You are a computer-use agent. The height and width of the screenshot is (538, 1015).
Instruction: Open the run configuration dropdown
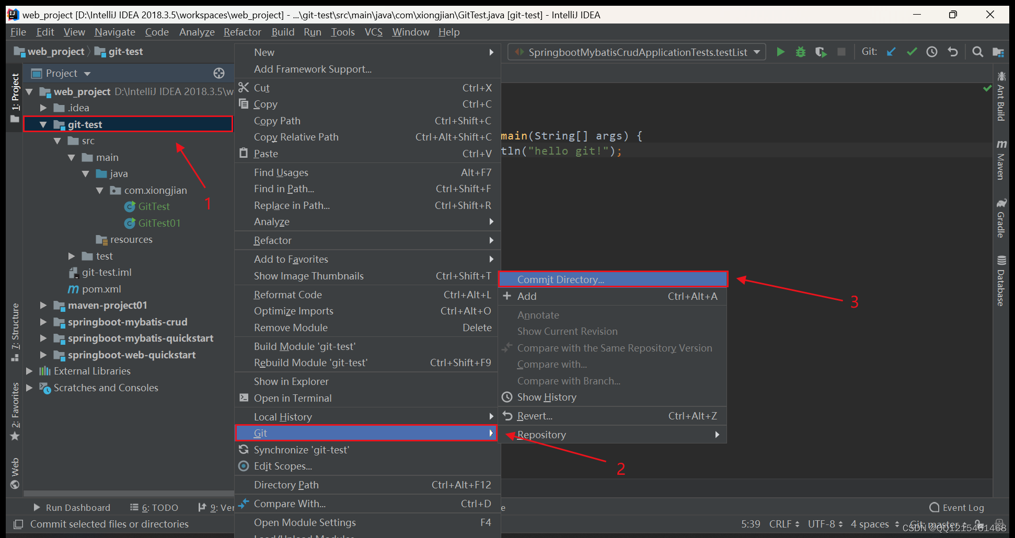point(757,52)
